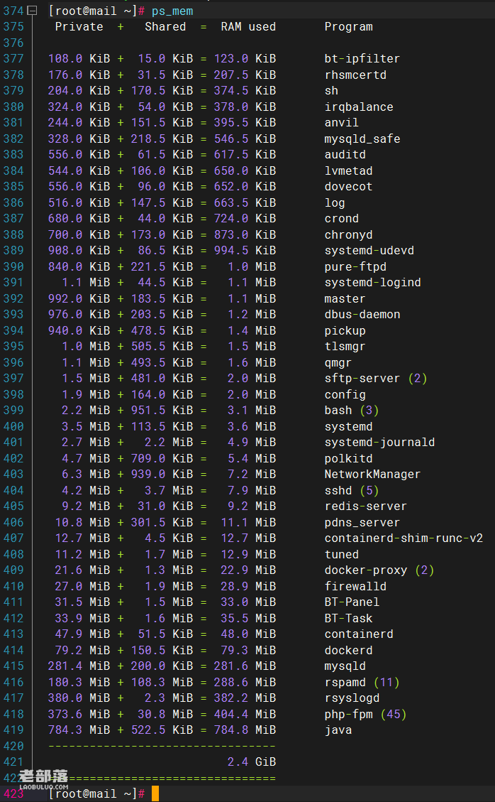Click line number 400 in gutter
495x802 pixels.
[x=13, y=426]
